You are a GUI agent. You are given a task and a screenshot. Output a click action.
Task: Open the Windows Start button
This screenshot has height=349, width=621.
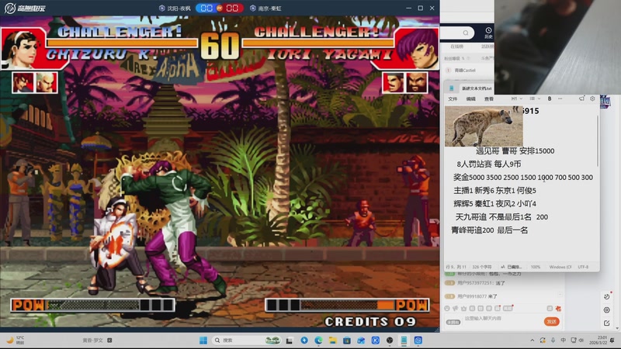coord(203,340)
